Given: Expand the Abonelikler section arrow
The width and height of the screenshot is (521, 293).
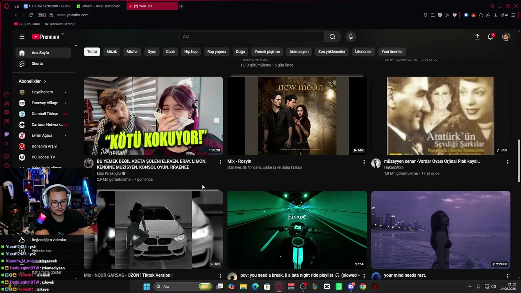Looking at the screenshot, I should pyautogui.click(x=45, y=81).
